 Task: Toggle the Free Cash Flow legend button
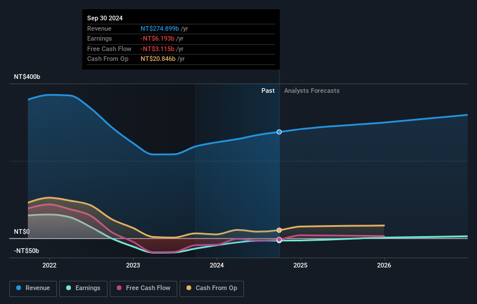(x=144, y=288)
